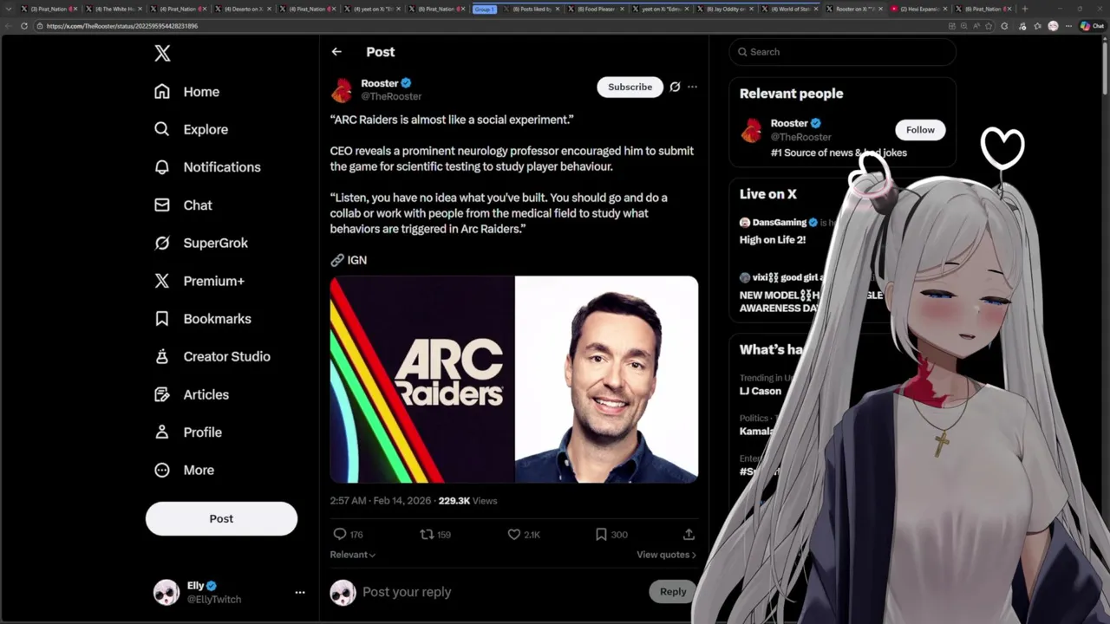
Task: Switch to the World of Statistics tab
Action: (788, 9)
